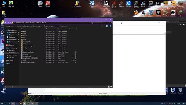Select the tempModList file

point(31,58)
